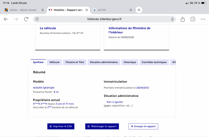Tap the battery indicator in status bar
Image resolution: width=209 pixels, height=137 pixels.
(204, 3)
